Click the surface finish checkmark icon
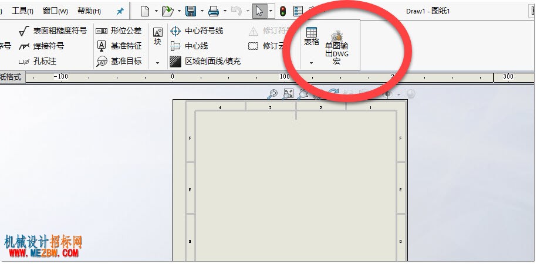Image resolution: width=537 pixels, height=264 pixels. [24, 31]
